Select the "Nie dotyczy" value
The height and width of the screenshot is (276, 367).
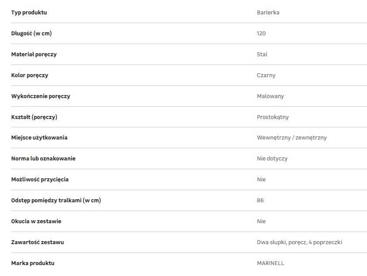[272, 159]
